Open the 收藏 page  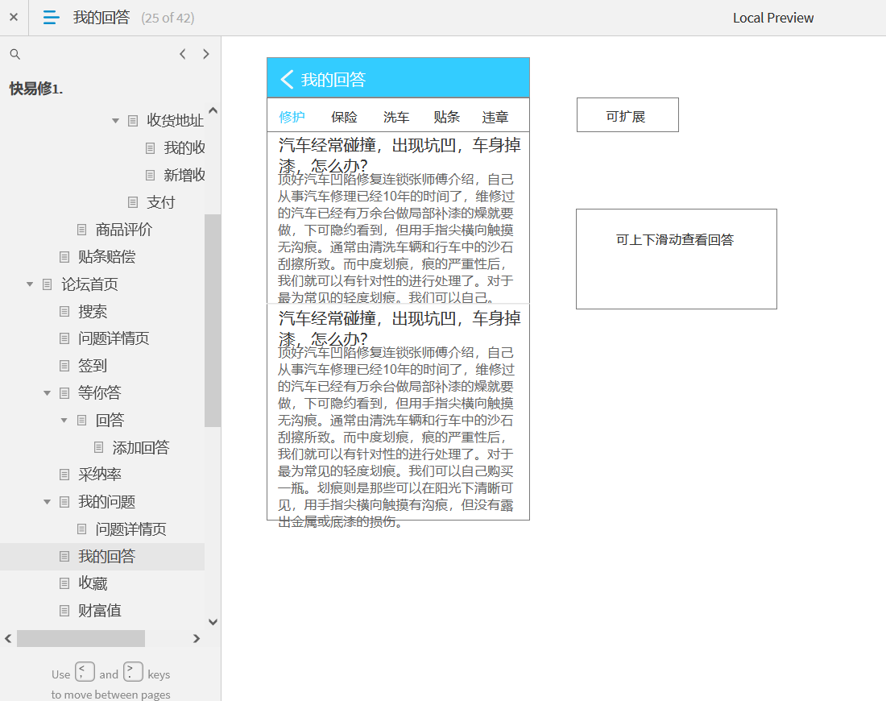(x=93, y=583)
